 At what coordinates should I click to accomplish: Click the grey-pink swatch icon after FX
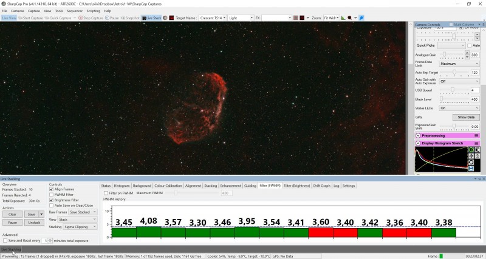[296, 18]
